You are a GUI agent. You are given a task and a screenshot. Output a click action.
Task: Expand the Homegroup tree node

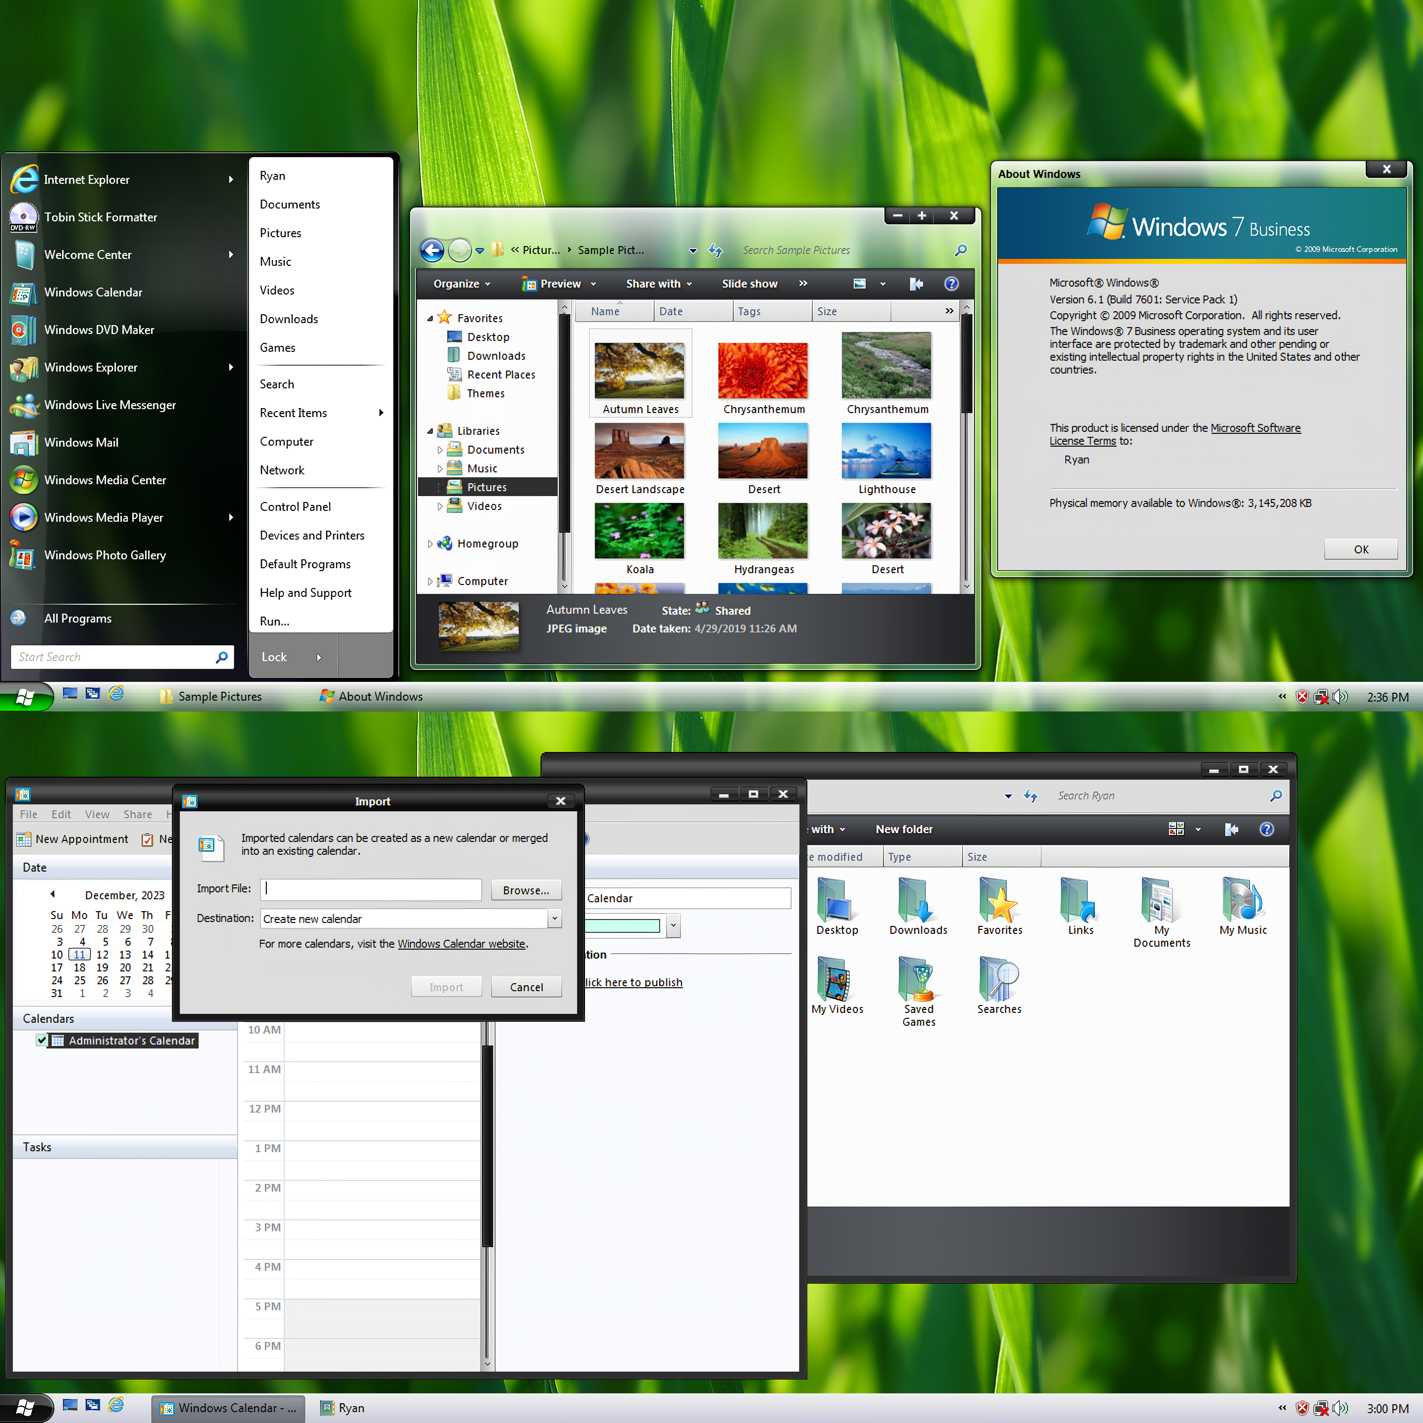pos(430,544)
